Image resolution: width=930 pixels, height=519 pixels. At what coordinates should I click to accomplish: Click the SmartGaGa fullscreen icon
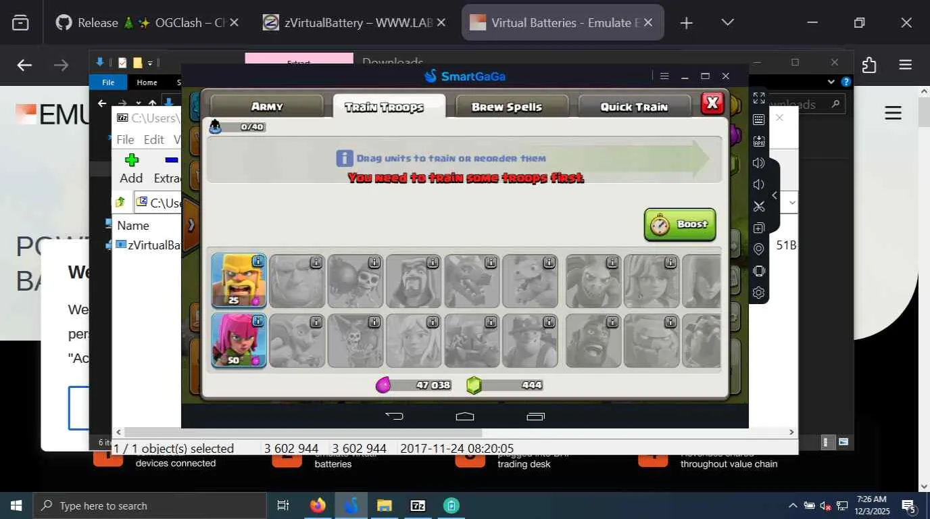[759, 98]
